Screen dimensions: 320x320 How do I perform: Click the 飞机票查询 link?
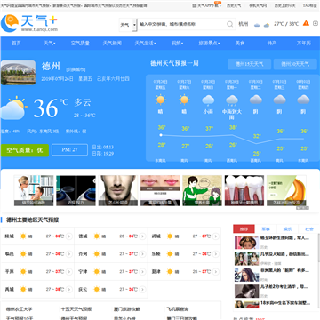(x=178, y=309)
